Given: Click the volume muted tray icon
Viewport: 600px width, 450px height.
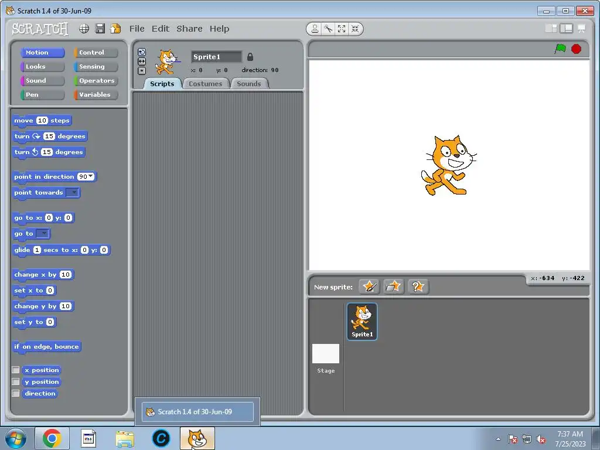Looking at the screenshot, I should (541, 439).
